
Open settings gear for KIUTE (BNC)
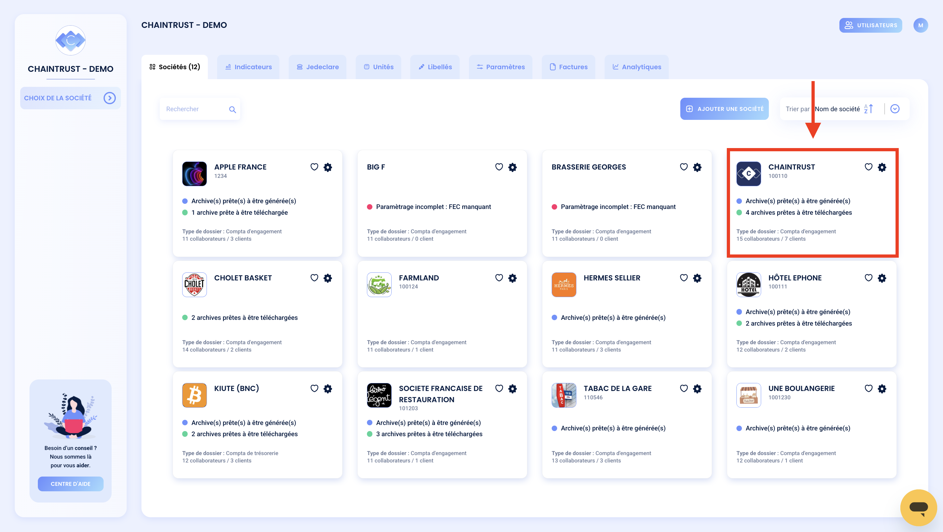point(327,388)
